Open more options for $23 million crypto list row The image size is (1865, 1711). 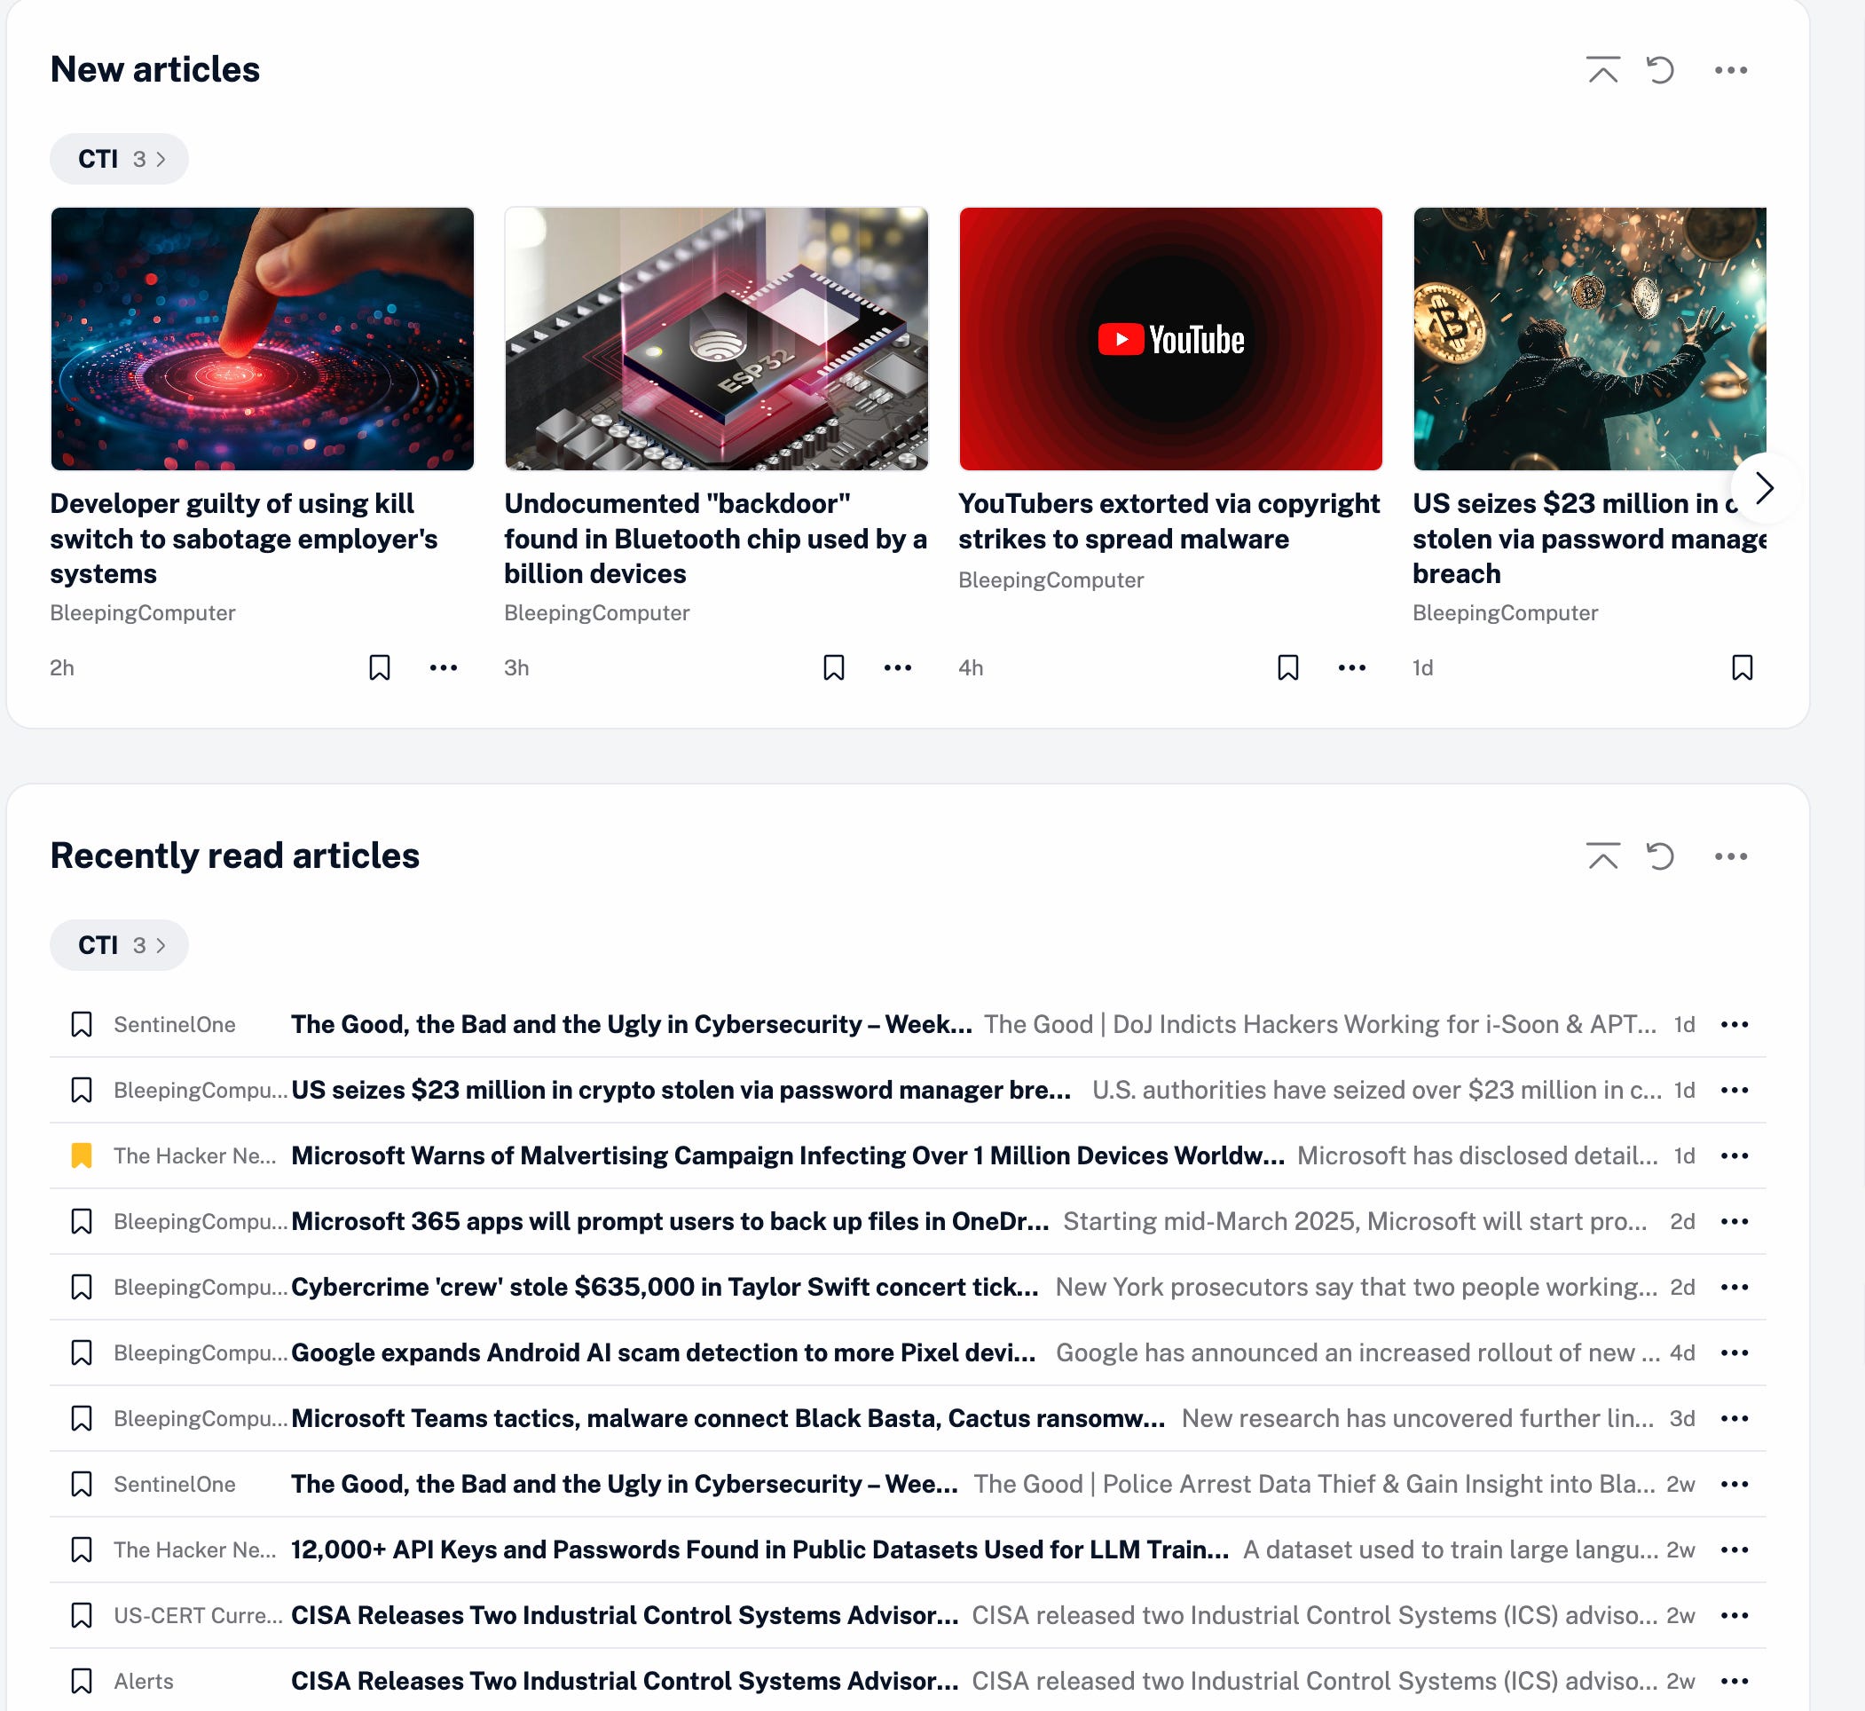coord(1735,1090)
